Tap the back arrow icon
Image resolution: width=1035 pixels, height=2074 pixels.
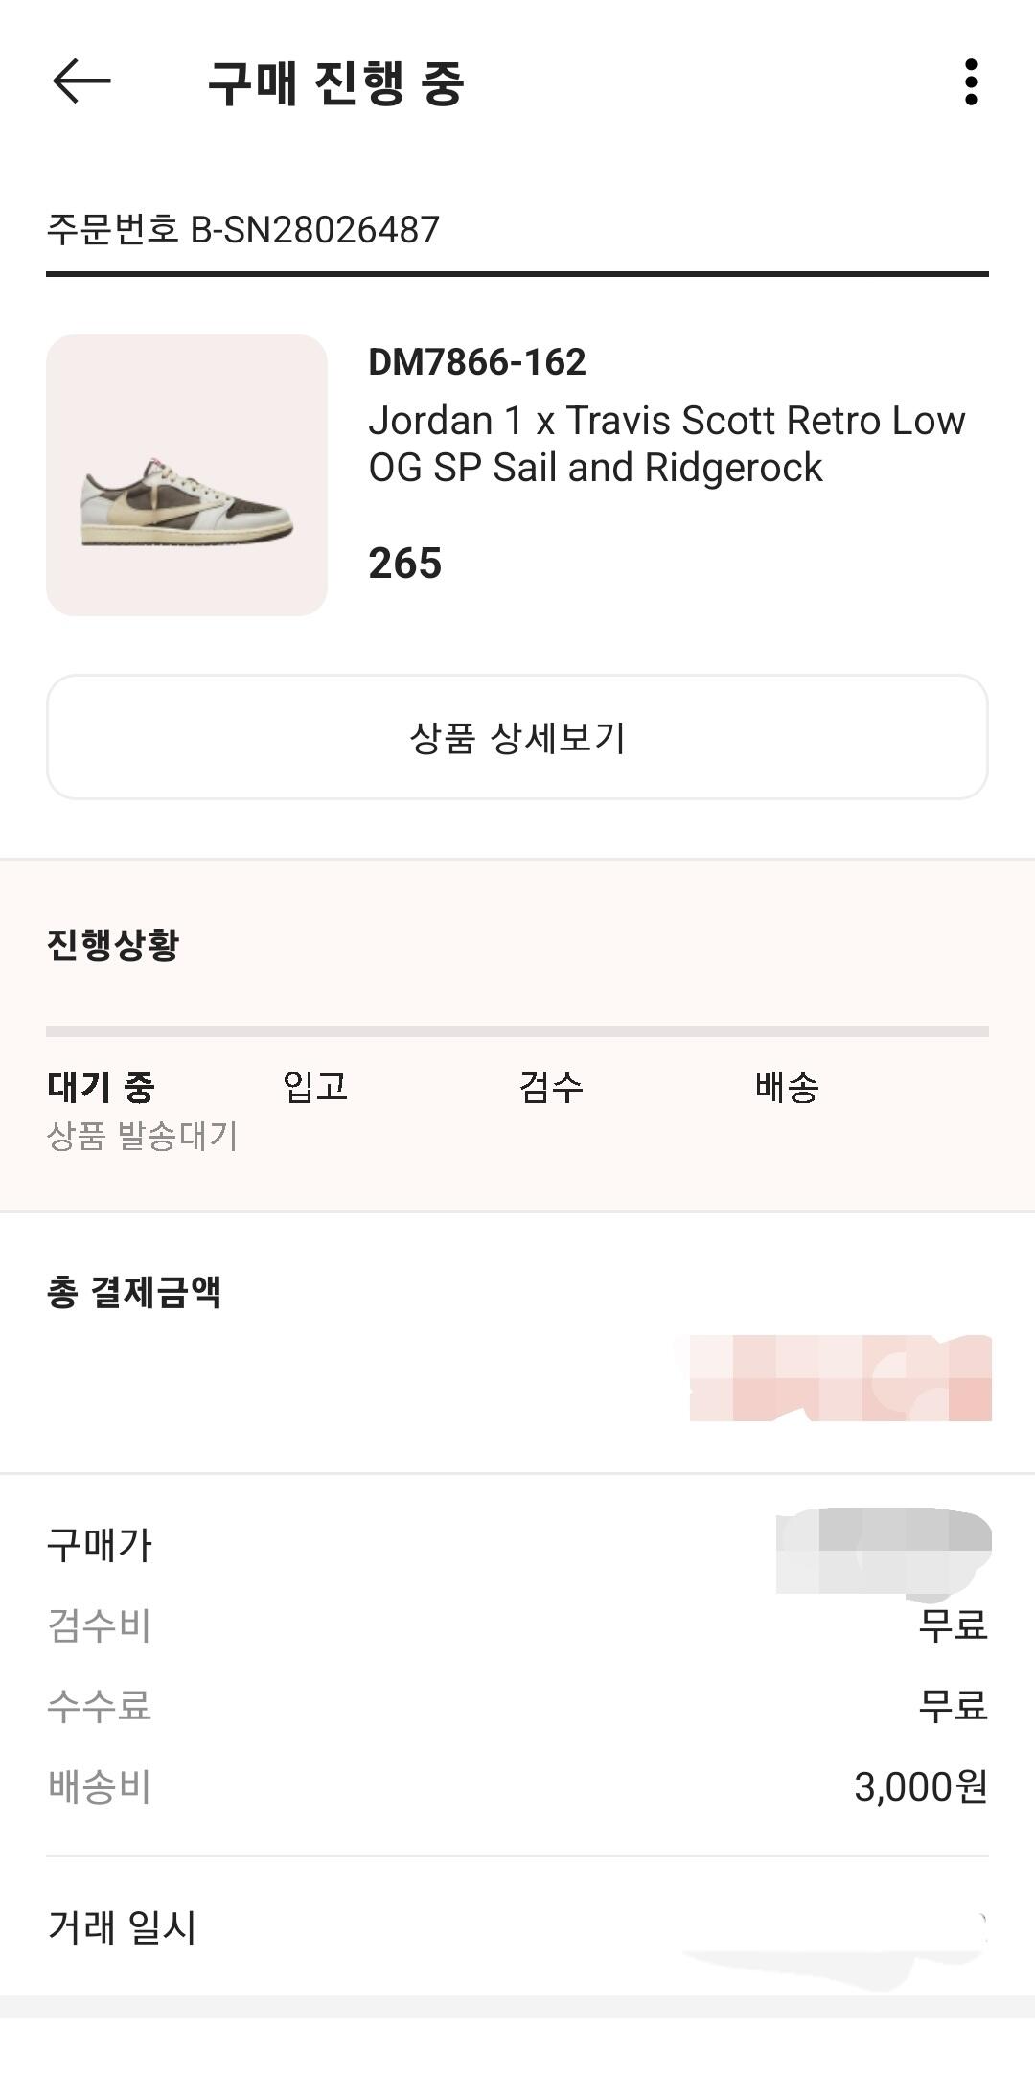(81, 81)
